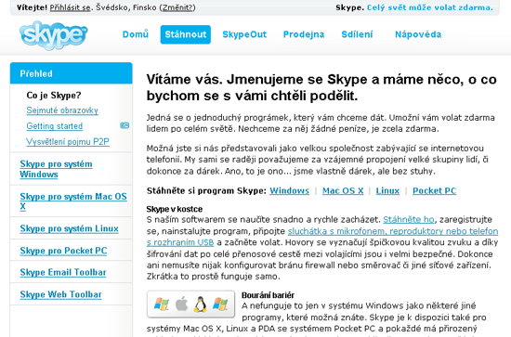The image size is (511, 337).
Task: Click the Linux download link
Action: click(x=387, y=191)
